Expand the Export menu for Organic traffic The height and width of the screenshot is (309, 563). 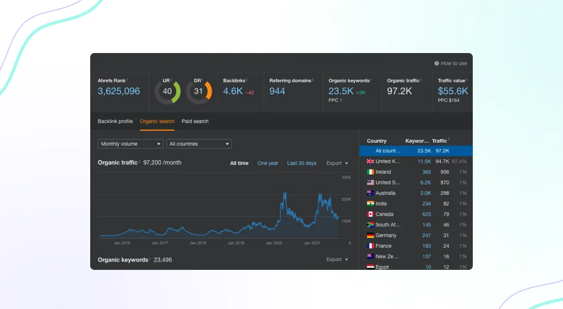pyautogui.click(x=337, y=163)
